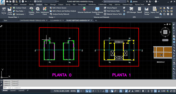Click the clock Time icon in Inquiry panel
The height and width of the screenshot is (94, 176).
click(x=168, y=14)
